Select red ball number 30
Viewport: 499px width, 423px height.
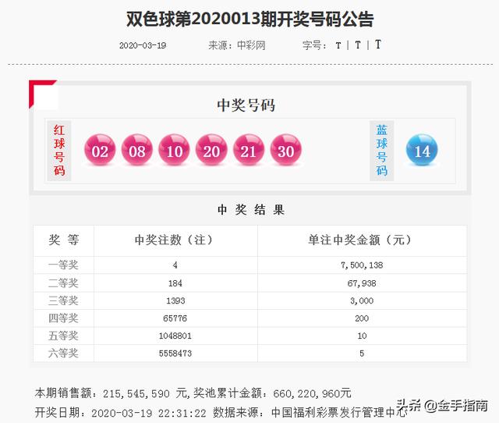pyautogui.click(x=285, y=151)
